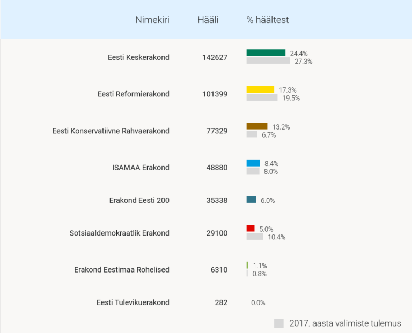Open Eesti Konservatiivne Rahvaerakond entry
Viewport: 412px width, 333px height.
click(111, 131)
